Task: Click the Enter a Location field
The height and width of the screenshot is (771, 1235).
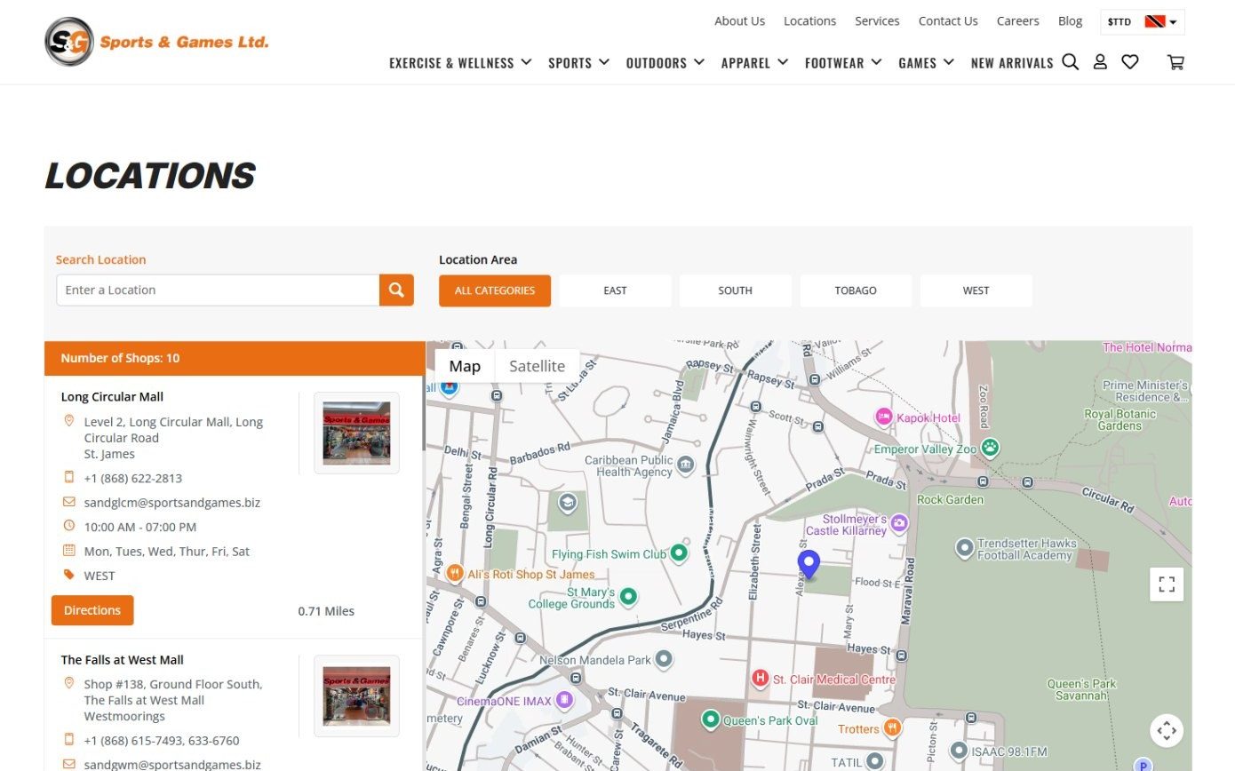Action: pos(218,290)
